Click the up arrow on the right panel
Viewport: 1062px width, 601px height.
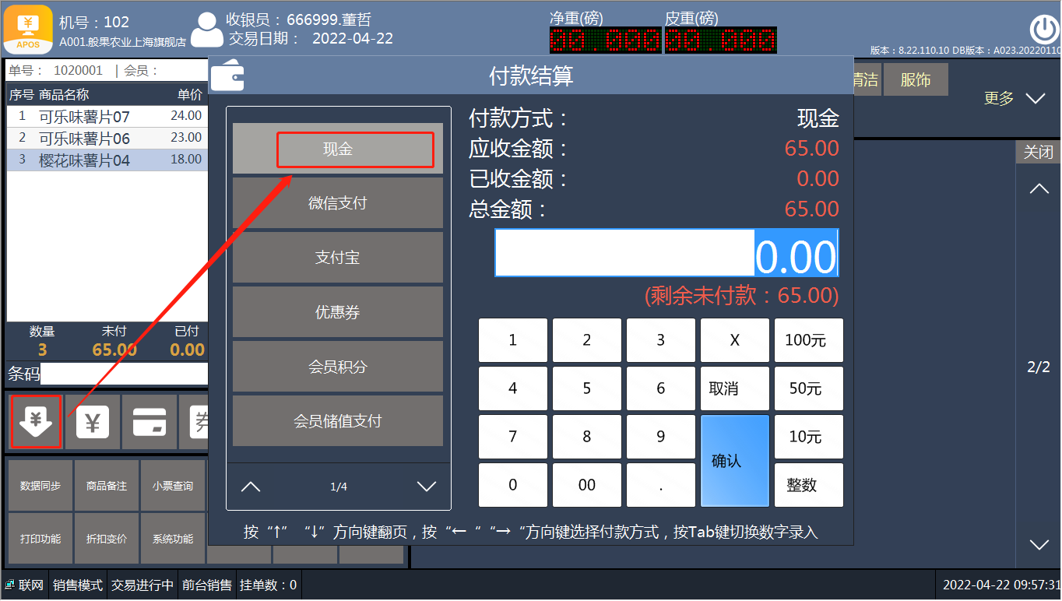pos(1039,188)
